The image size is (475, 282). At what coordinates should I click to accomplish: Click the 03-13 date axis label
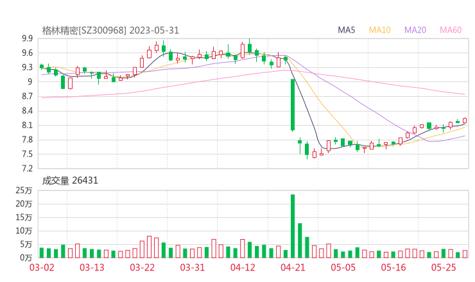point(92,267)
